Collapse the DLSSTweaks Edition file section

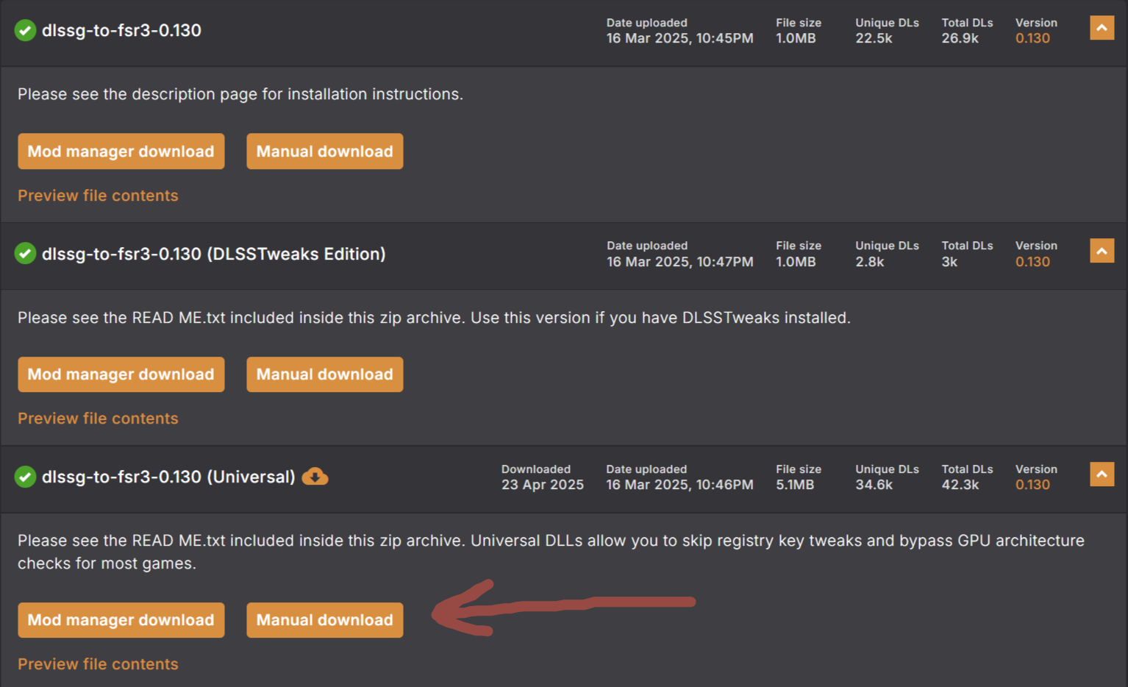[1102, 251]
